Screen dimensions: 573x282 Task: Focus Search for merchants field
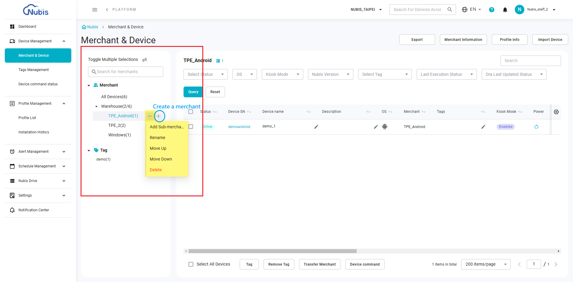tap(126, 72)
